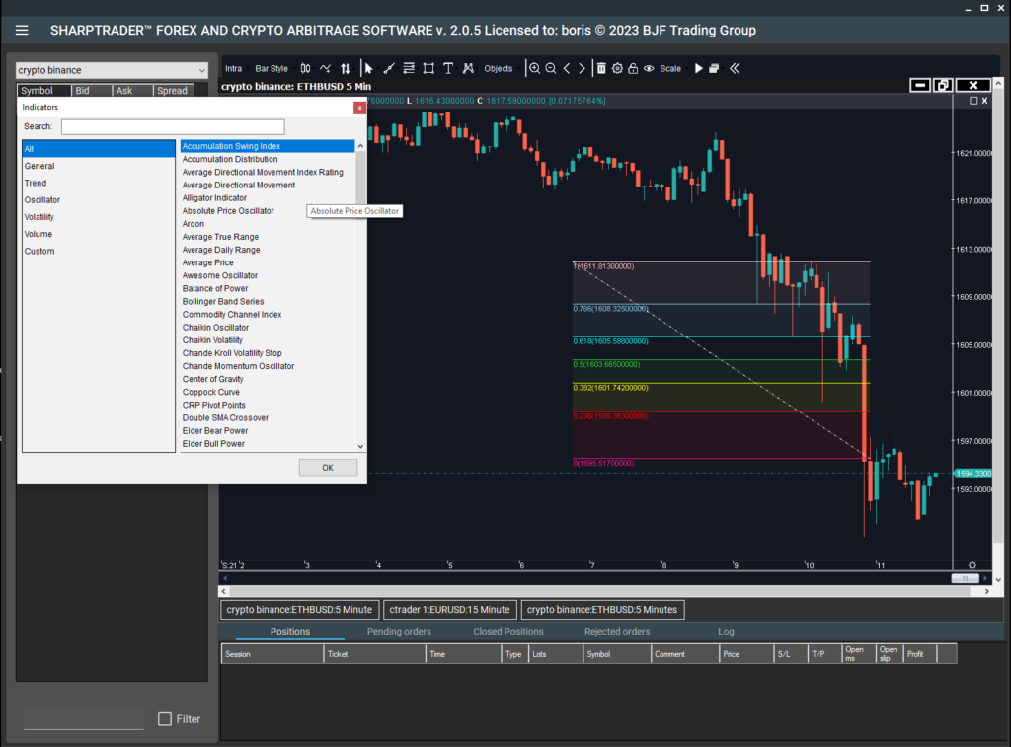1011x747 pixels.
Task: Open the Bar Style dropdown
Action: pos(272,68)
